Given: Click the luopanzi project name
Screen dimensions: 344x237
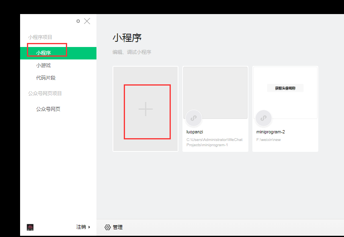Looking at the screenshot, I should [x=195, y=132].
